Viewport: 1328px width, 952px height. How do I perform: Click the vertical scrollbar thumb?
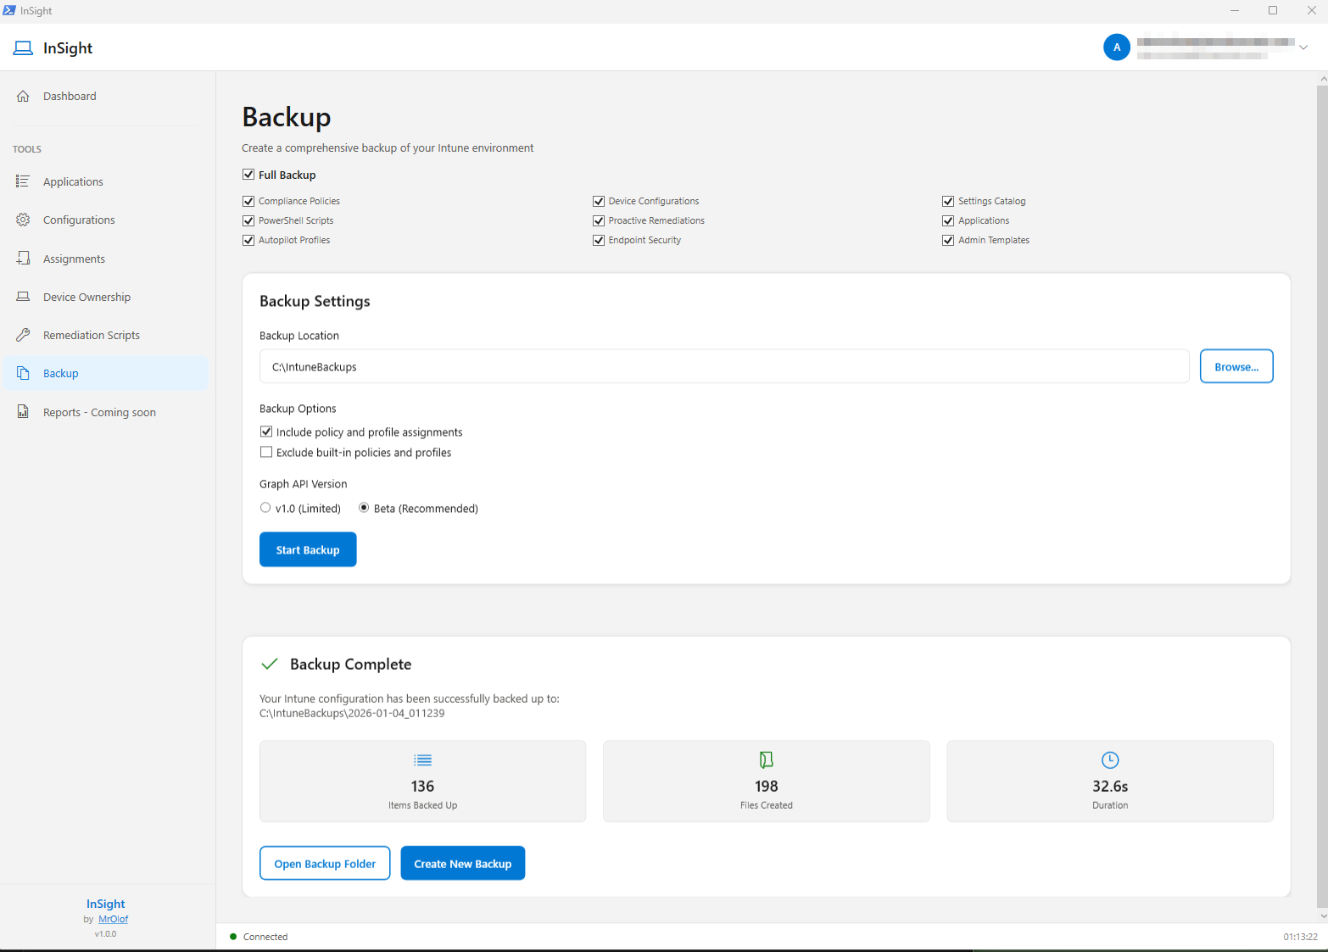[x=1322, y=496]
